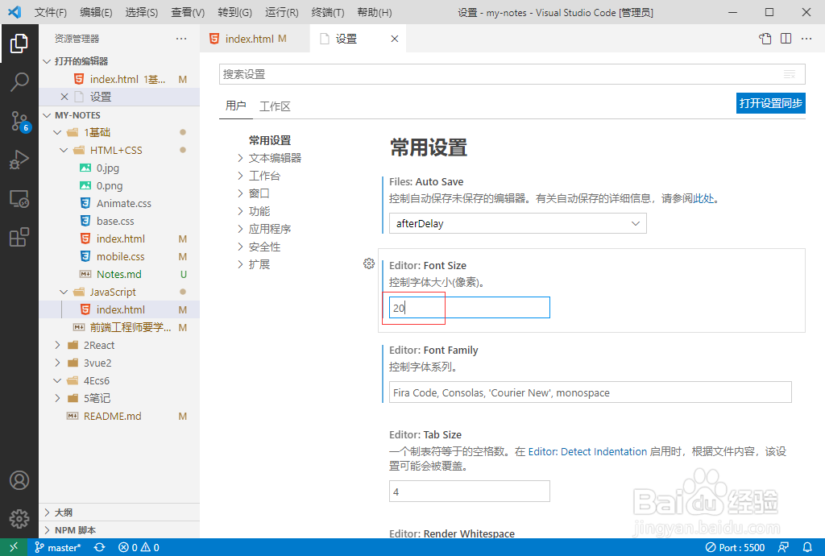Open the Search view in activity bar
This screenshot has width=825, height=556.
click(19, 82)
